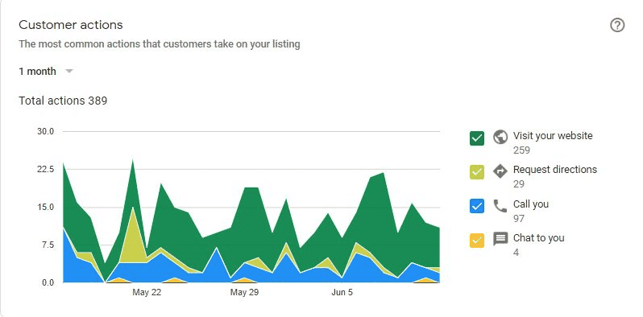The width and height of the screenshot is (643, 317).
Task: Click the dropdown arrow next to 1 month
Action: [x=69, y=72]
